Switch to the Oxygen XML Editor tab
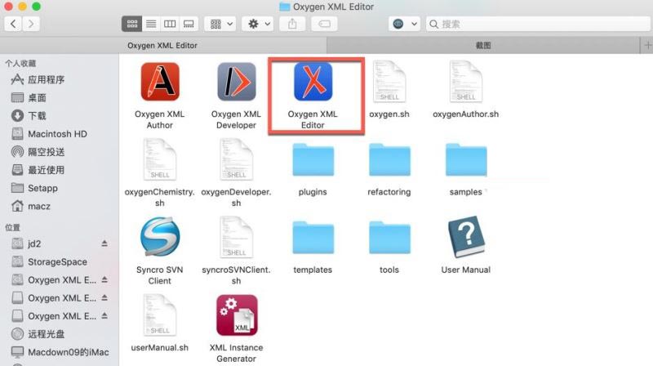 (162, 46)
